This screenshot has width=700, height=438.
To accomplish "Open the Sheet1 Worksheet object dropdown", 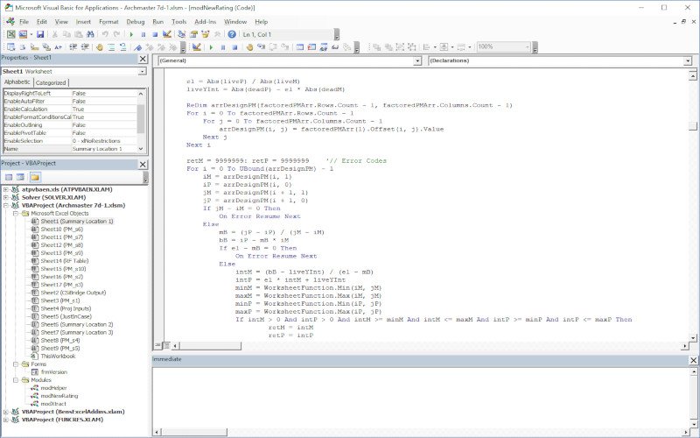I will (x=143, y=71).
